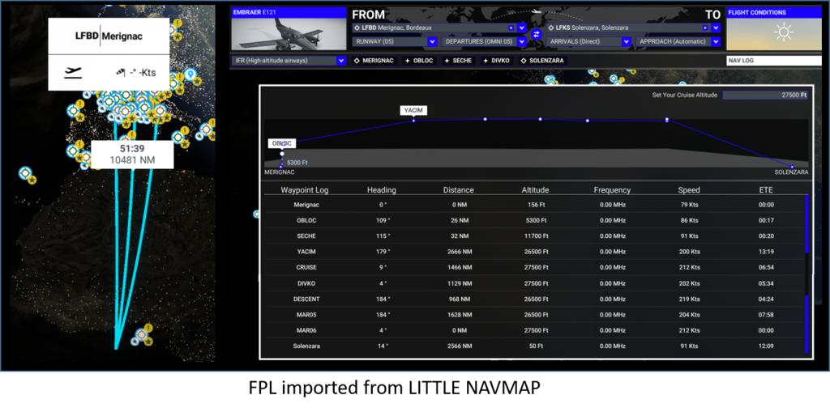Select the SOLENZARA waypoint chip
830x412 pixels.
[x=543, y=61]
